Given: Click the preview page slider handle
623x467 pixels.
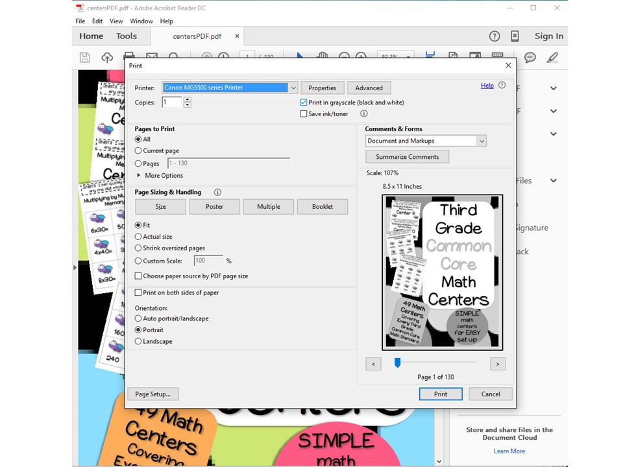Looking at the screenshot, I should 397,363.
